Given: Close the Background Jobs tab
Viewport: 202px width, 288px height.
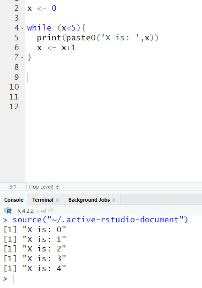Looking at the screenshot, I should click(x=114, y=200).
